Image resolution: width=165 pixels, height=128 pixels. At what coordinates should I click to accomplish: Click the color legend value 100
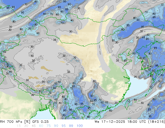point(80,126)
